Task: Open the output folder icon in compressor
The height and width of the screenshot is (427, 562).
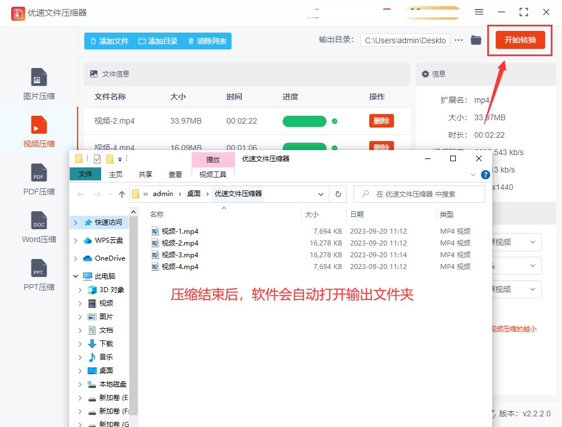Action: 476,40
